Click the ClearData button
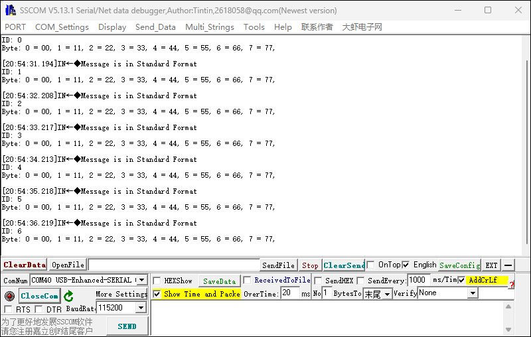 pos(25,265)
